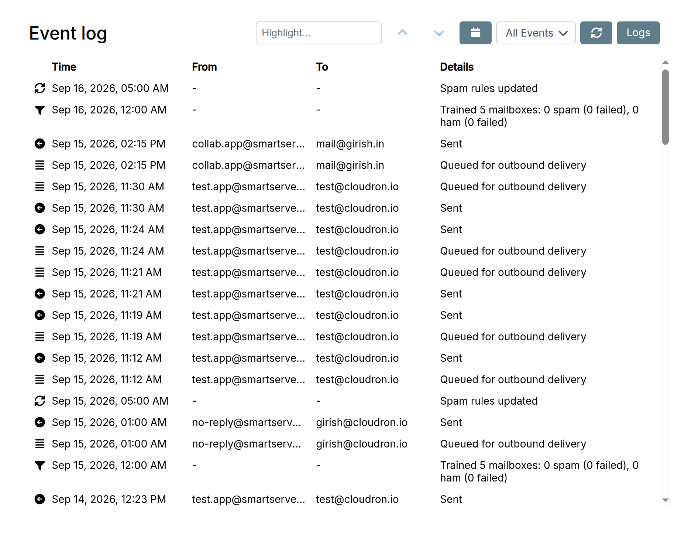Click refresh icon for Sep 15 05:00 AM row
688x541 pixels.
(x=39, y=401)
